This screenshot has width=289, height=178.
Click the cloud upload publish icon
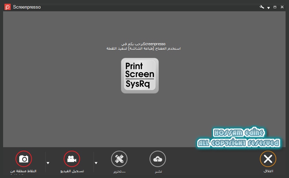[158, 159]
